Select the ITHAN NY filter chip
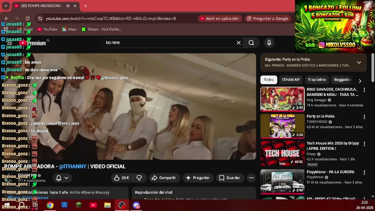Screen dimensions: 375x211 [291, 80]
